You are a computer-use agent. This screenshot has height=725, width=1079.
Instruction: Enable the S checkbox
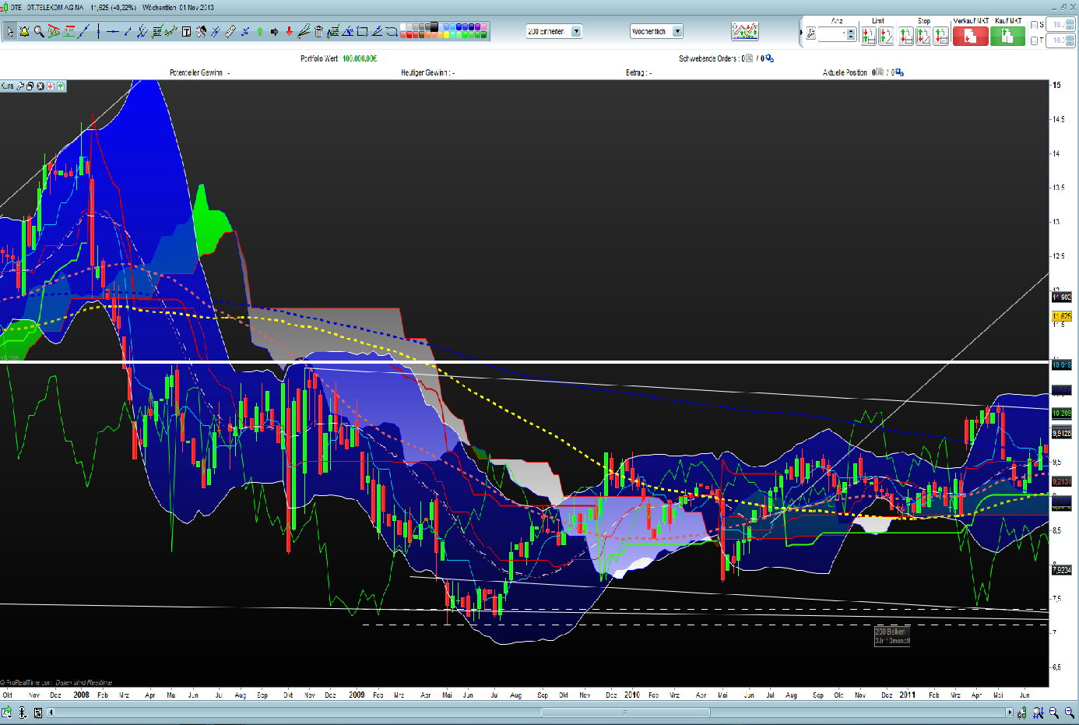pos(1034,25)
